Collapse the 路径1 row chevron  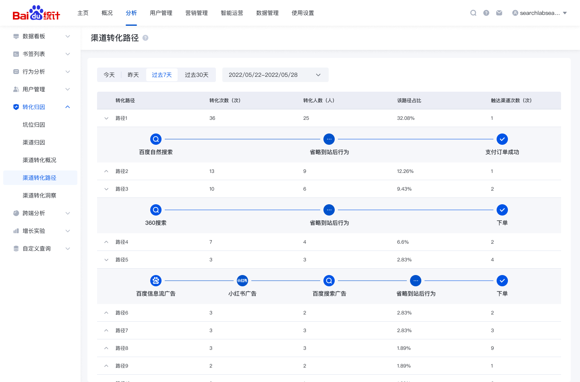pyautogui.click(x=106, y=118)
